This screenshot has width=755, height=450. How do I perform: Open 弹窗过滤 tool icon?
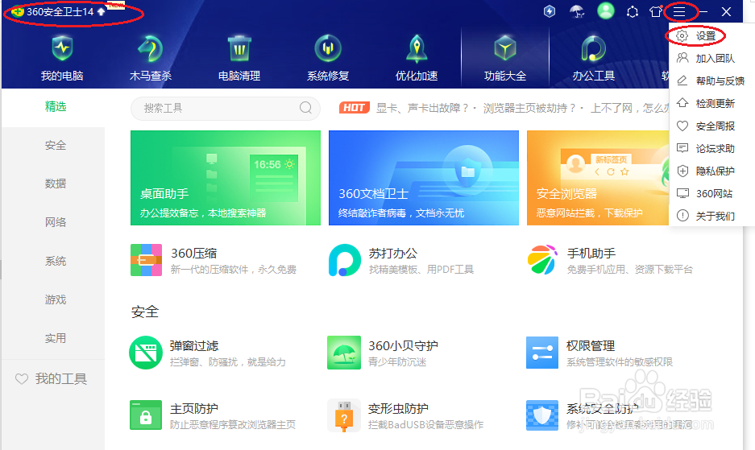145,353
